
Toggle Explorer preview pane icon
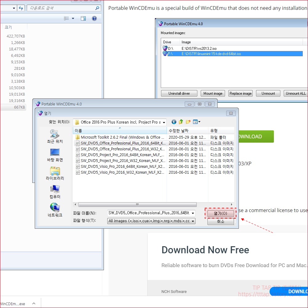pos(83,18)
